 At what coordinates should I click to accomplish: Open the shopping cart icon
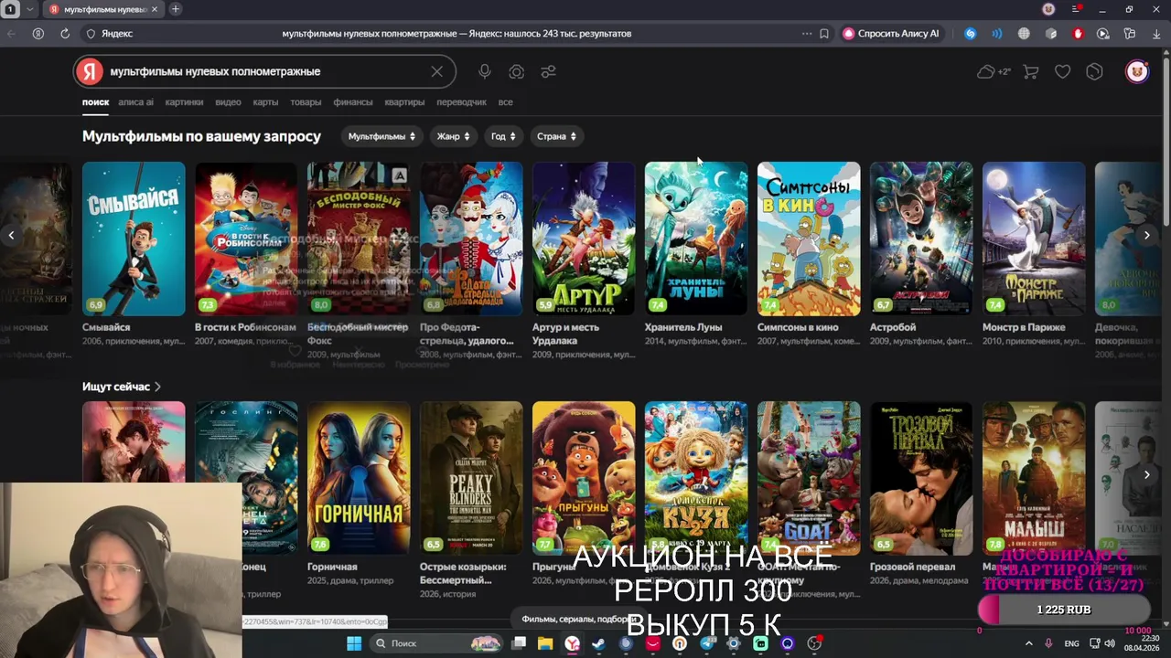1031,71
